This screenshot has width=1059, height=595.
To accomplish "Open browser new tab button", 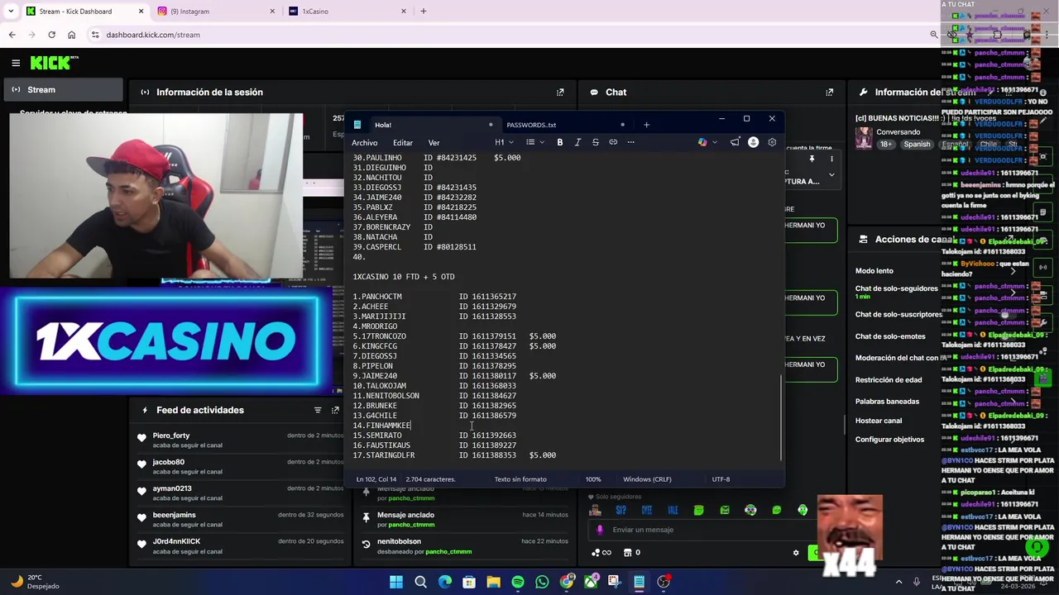I will pyautogui.click(x=423, y=11).
